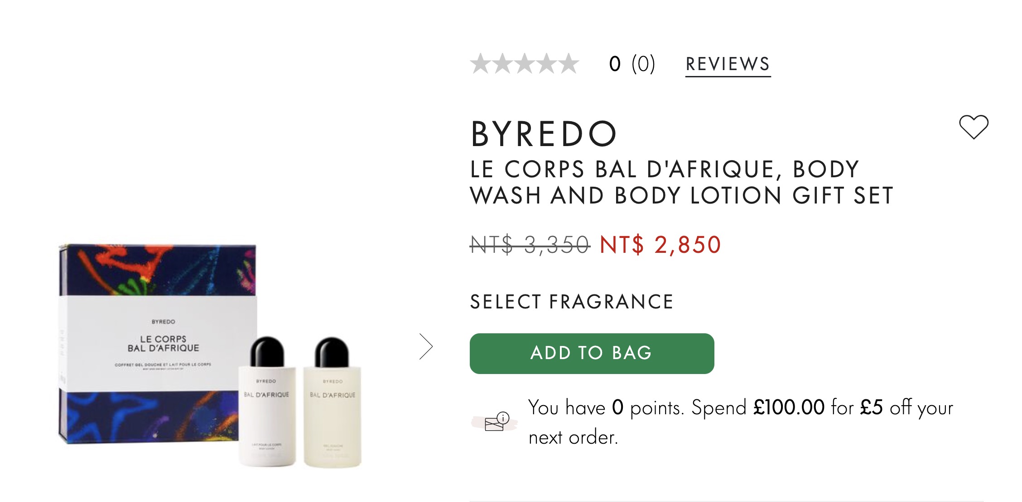Click the BYREDO brand heading
This screenshot has width=1022, height=502.
(544, 134)
